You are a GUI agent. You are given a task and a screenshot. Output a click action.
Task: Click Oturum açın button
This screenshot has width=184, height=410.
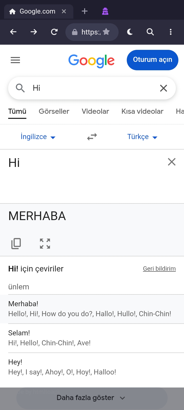[x=153, y=60]
